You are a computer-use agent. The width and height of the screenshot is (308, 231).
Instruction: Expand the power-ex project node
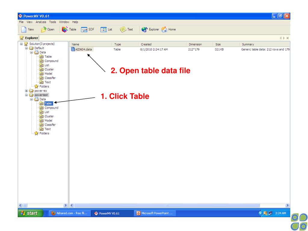pyautogui.click(x=26, y=91)
